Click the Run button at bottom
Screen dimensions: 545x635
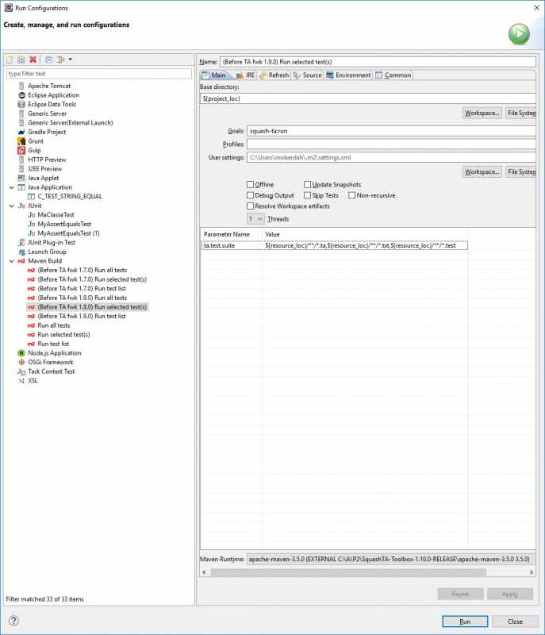(465, 621)
